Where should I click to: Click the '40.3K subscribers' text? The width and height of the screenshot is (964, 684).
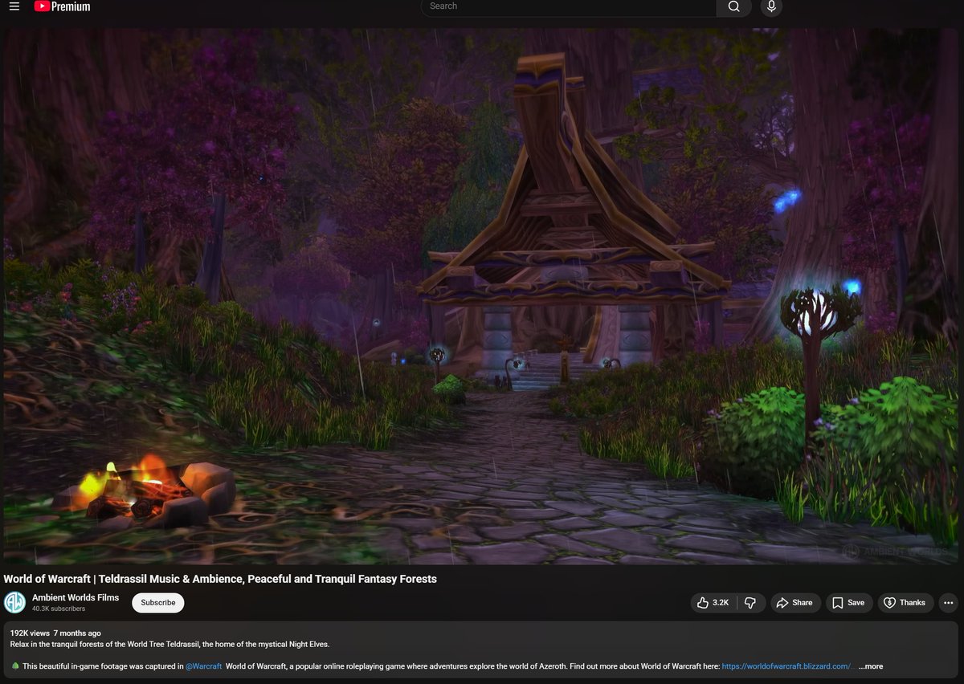click(59, 609)
